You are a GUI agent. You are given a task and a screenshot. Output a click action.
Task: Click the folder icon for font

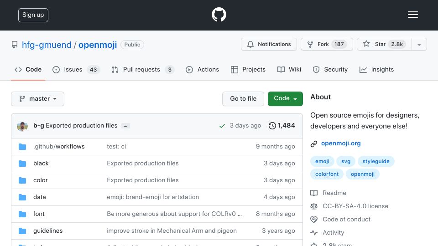[x=22, y=214]
